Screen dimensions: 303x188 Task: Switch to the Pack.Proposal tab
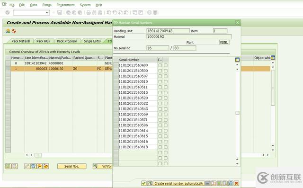tap(67, 41)
